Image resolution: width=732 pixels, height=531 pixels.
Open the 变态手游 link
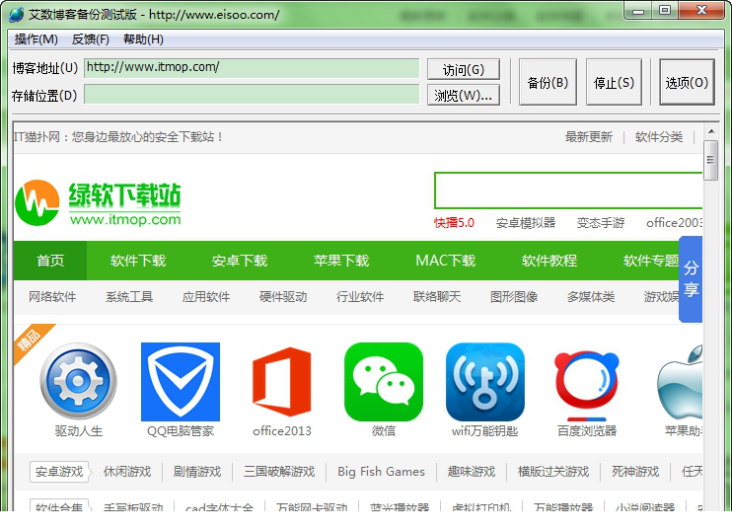(x=601, y=223)
